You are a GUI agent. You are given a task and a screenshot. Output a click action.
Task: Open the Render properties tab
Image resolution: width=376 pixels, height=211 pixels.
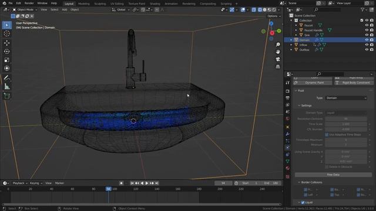coord(287,91)
